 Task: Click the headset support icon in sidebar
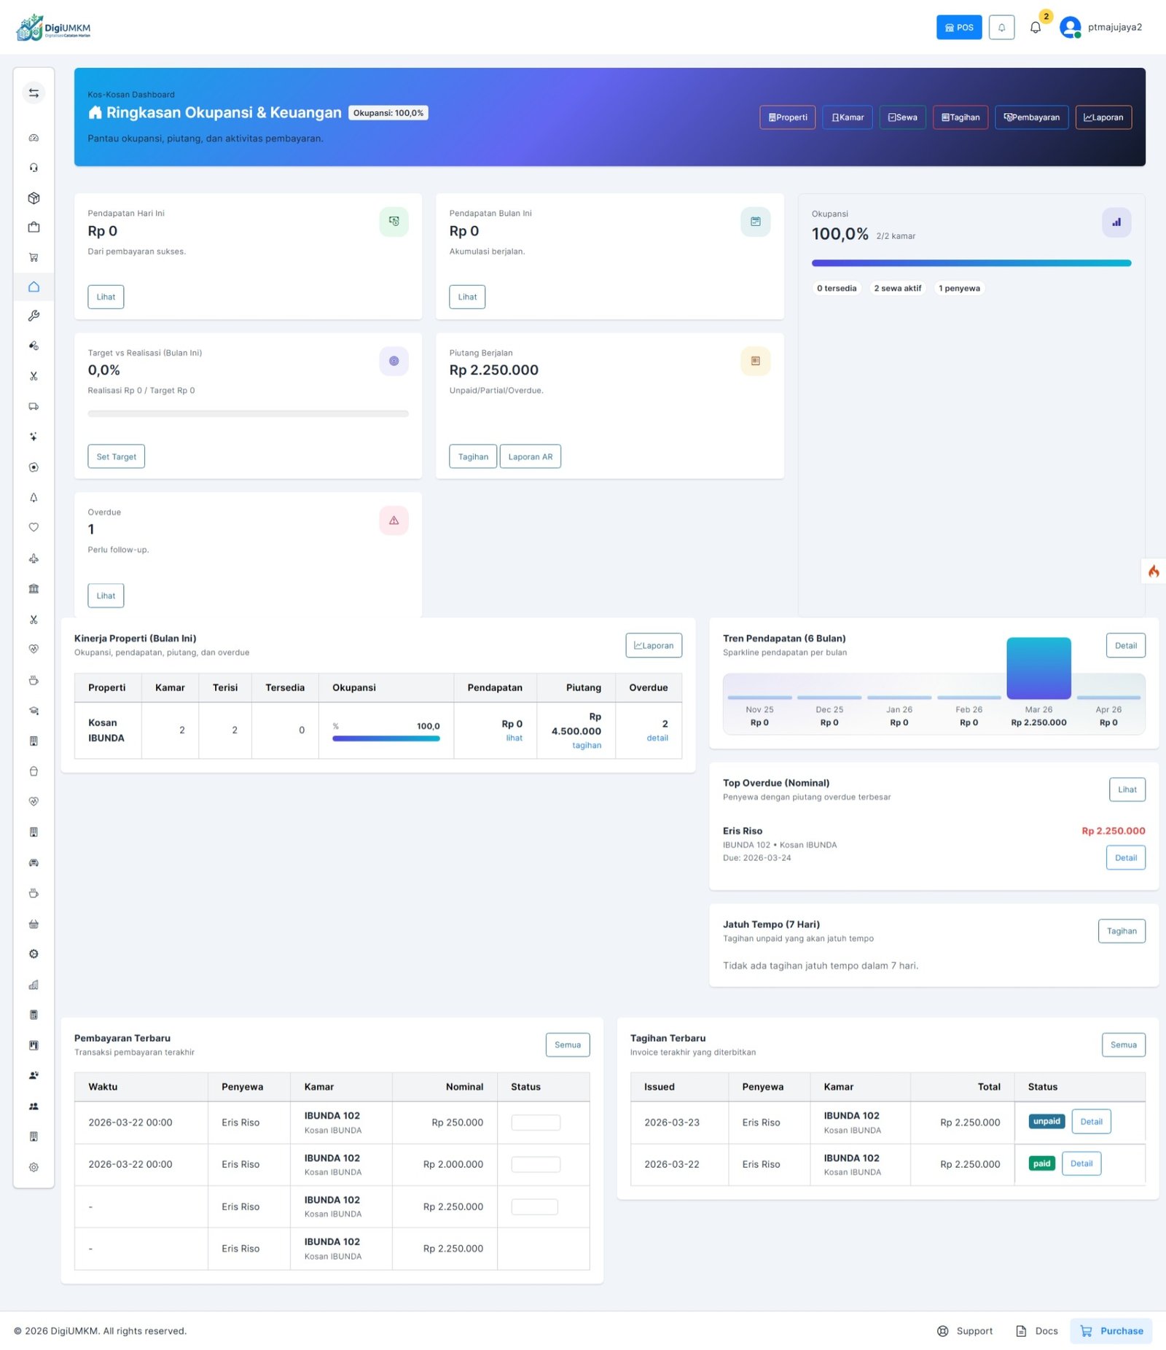pyautogui.click(x=34, y=168)
